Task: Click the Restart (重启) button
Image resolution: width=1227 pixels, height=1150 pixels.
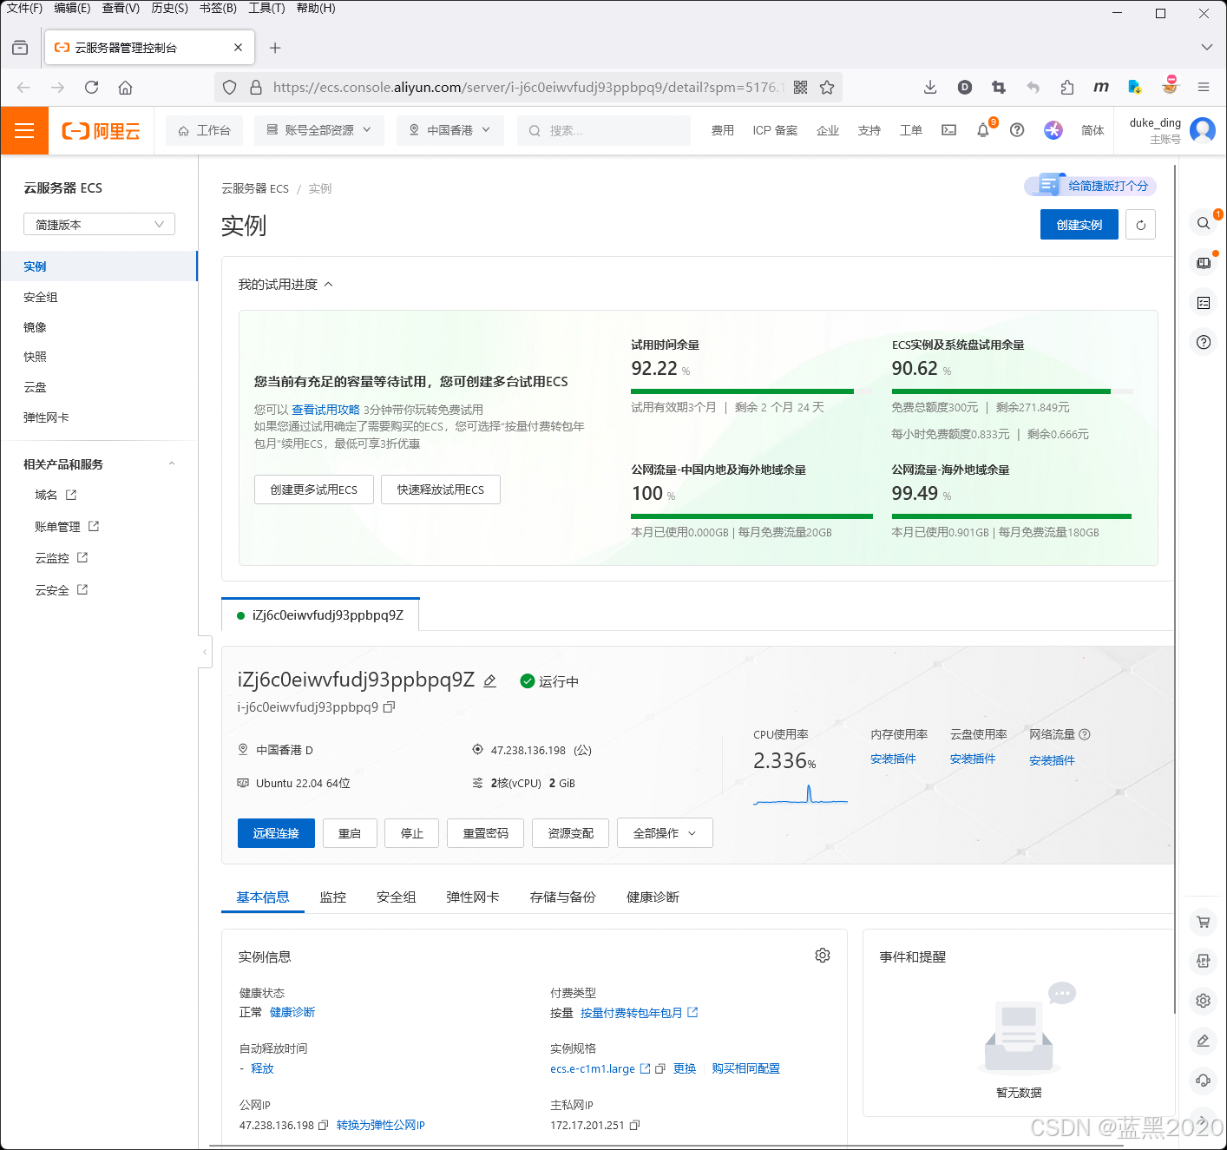Action: pyautogui.click(x=350, y=833)
